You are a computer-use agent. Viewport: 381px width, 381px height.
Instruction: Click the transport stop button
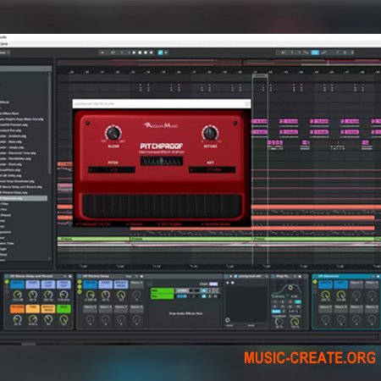140,52
